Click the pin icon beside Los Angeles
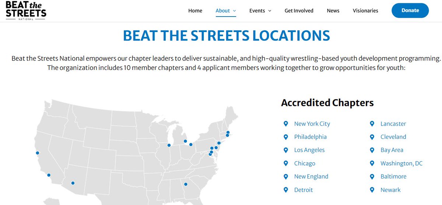Image resolution: width=442 pixels, height=205 pixels. coord(286,150)
